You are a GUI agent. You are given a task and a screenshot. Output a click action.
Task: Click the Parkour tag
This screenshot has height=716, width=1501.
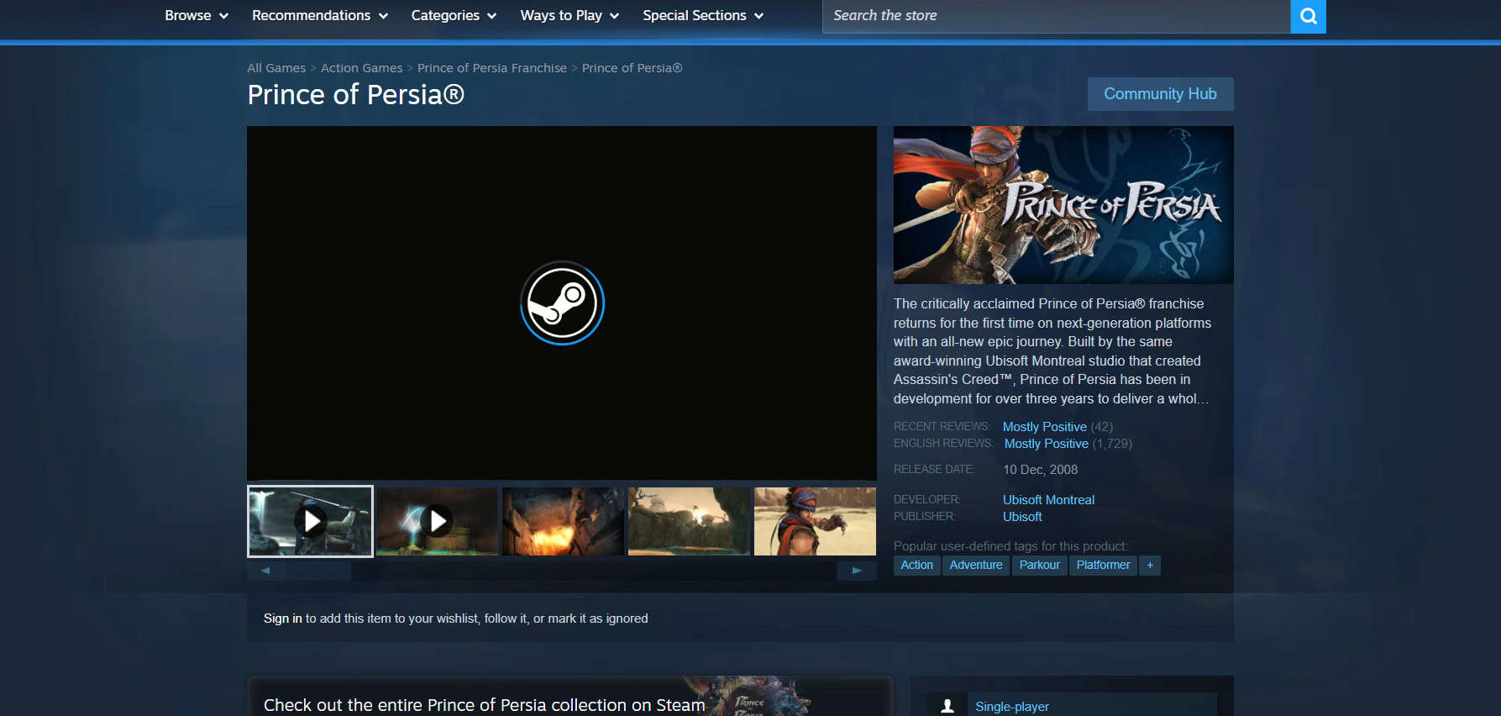pos(1039,566)
